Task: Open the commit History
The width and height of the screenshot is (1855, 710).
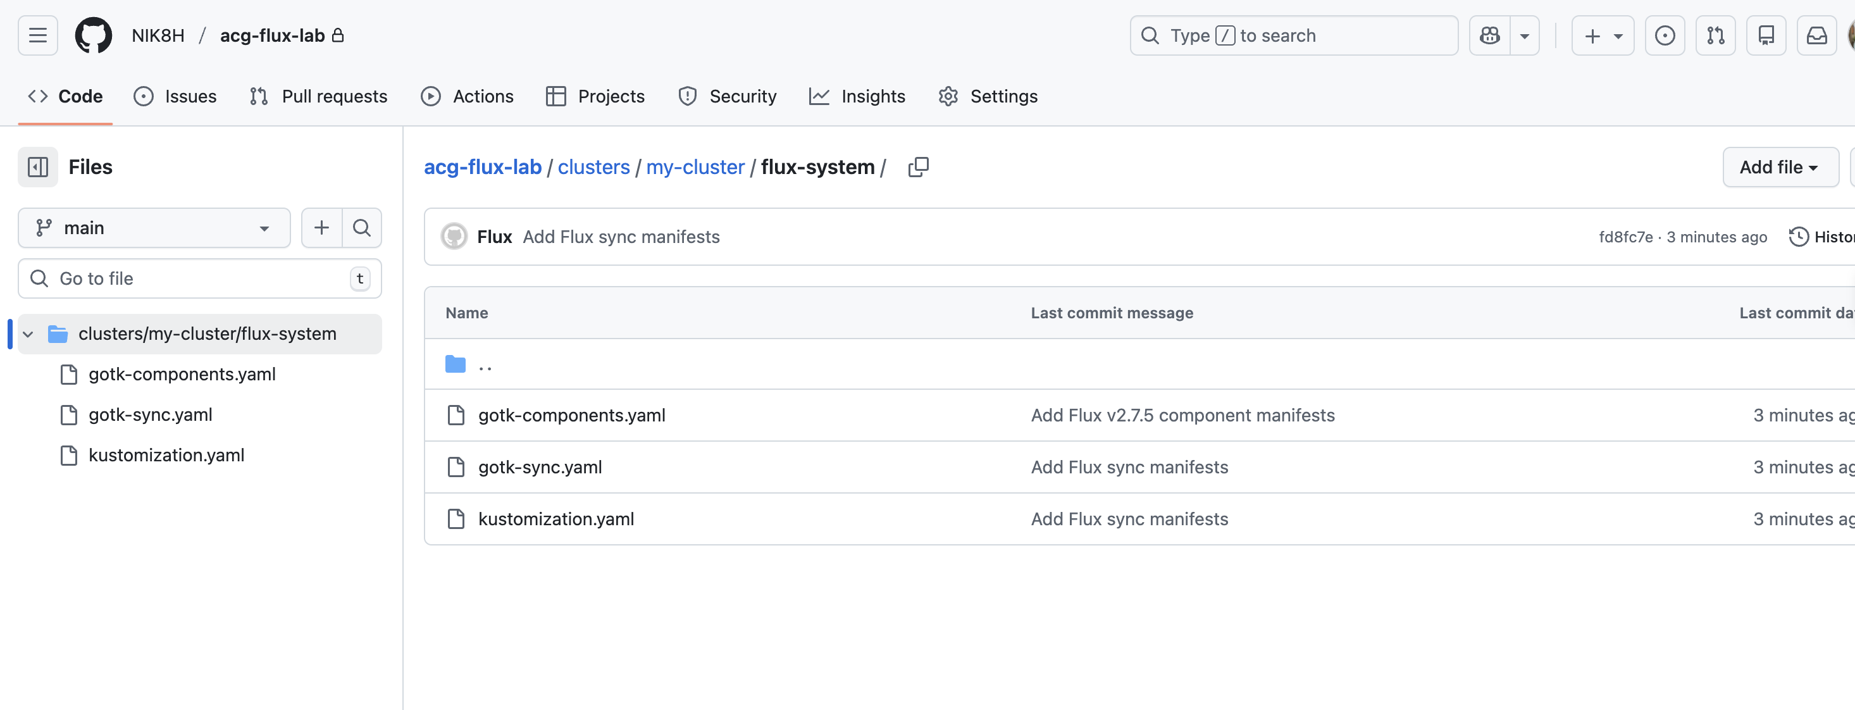Action: (x=1825, y=237)
